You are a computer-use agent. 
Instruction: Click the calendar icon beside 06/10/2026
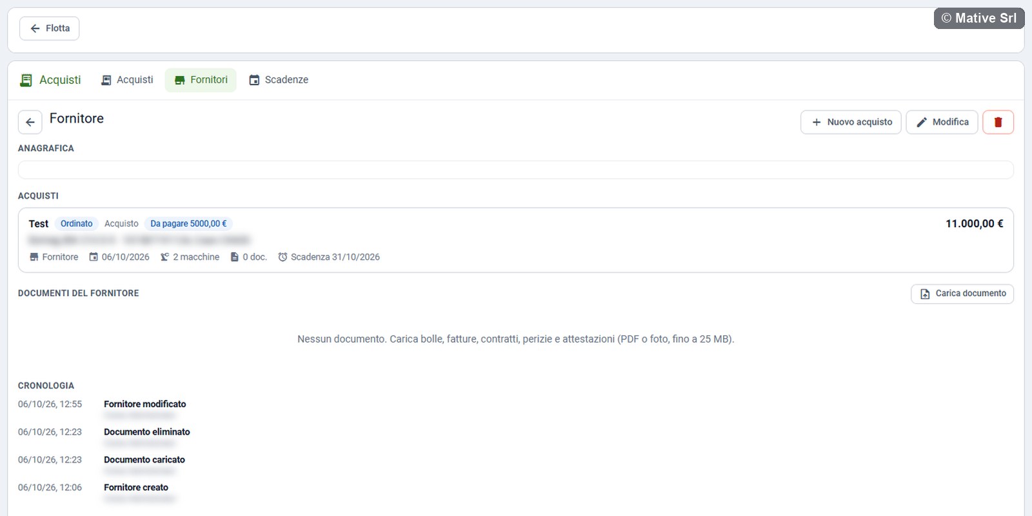(x=94, y=257)
